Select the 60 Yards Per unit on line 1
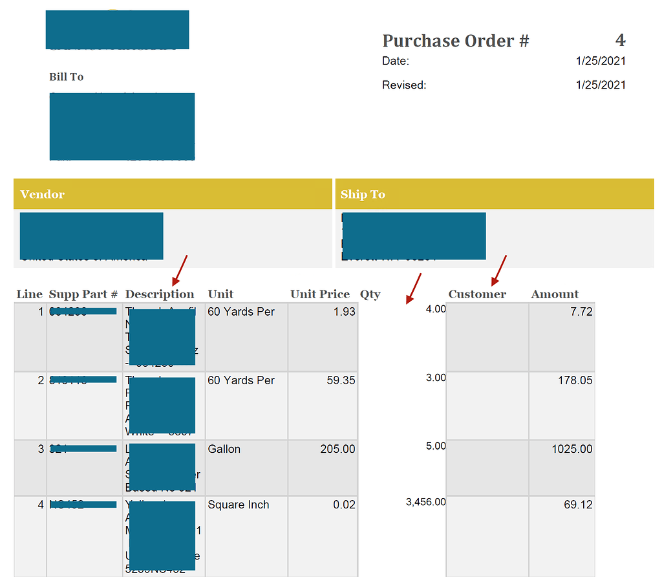662x577 pixels. coord(242,311)
